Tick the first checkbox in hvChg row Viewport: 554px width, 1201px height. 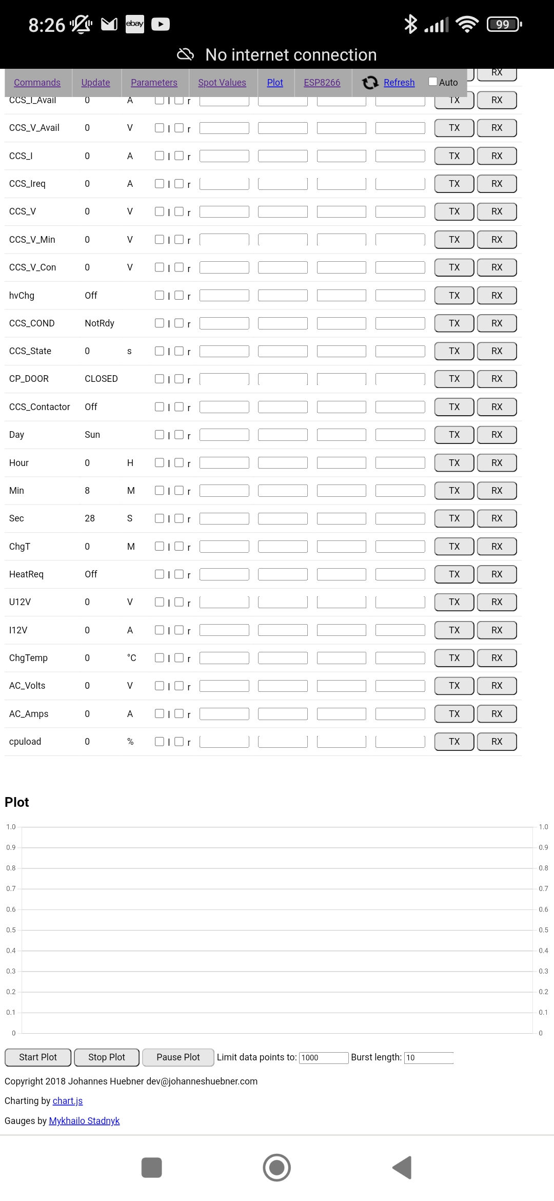coord(160,295)
